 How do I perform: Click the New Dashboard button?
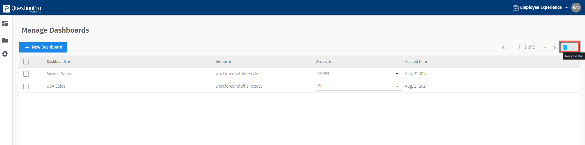coord(43,47)
